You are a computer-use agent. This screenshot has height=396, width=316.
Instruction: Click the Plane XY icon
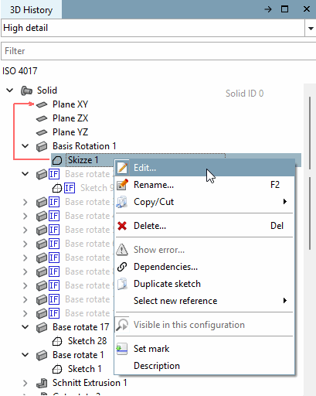point(42,104)
